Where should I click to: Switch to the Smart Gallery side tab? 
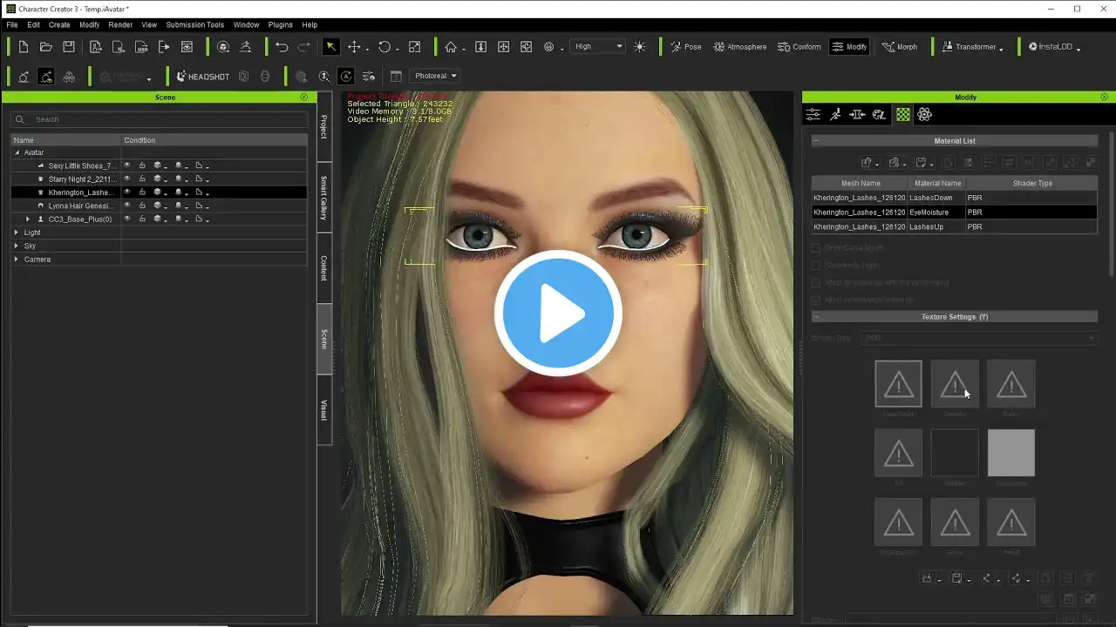click(x=324, y=197)
